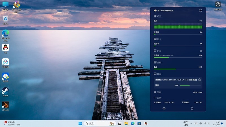Open the Lu Master monitor settings hexagon icon
This screenshot has width=226, height=127.
201,10
